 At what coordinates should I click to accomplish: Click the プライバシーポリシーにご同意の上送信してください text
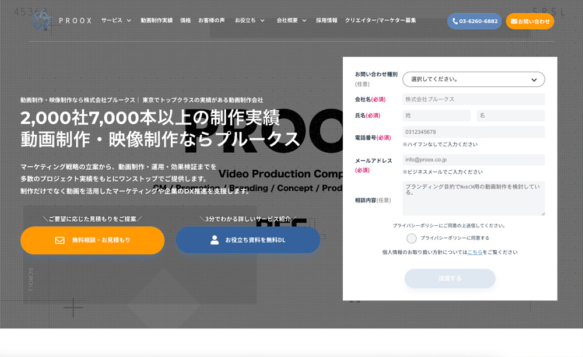(449, 225)
